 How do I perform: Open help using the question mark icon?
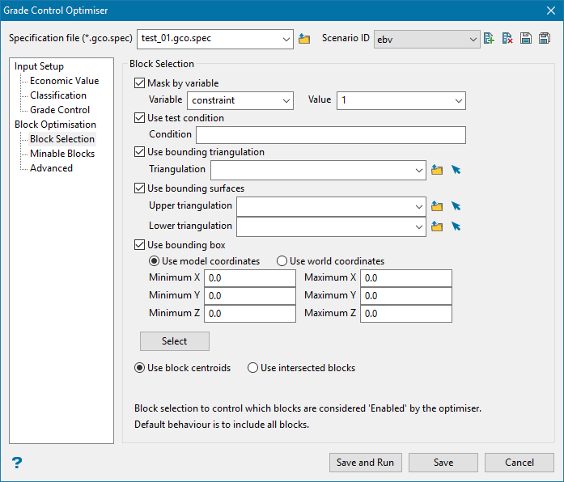point(17,463)
